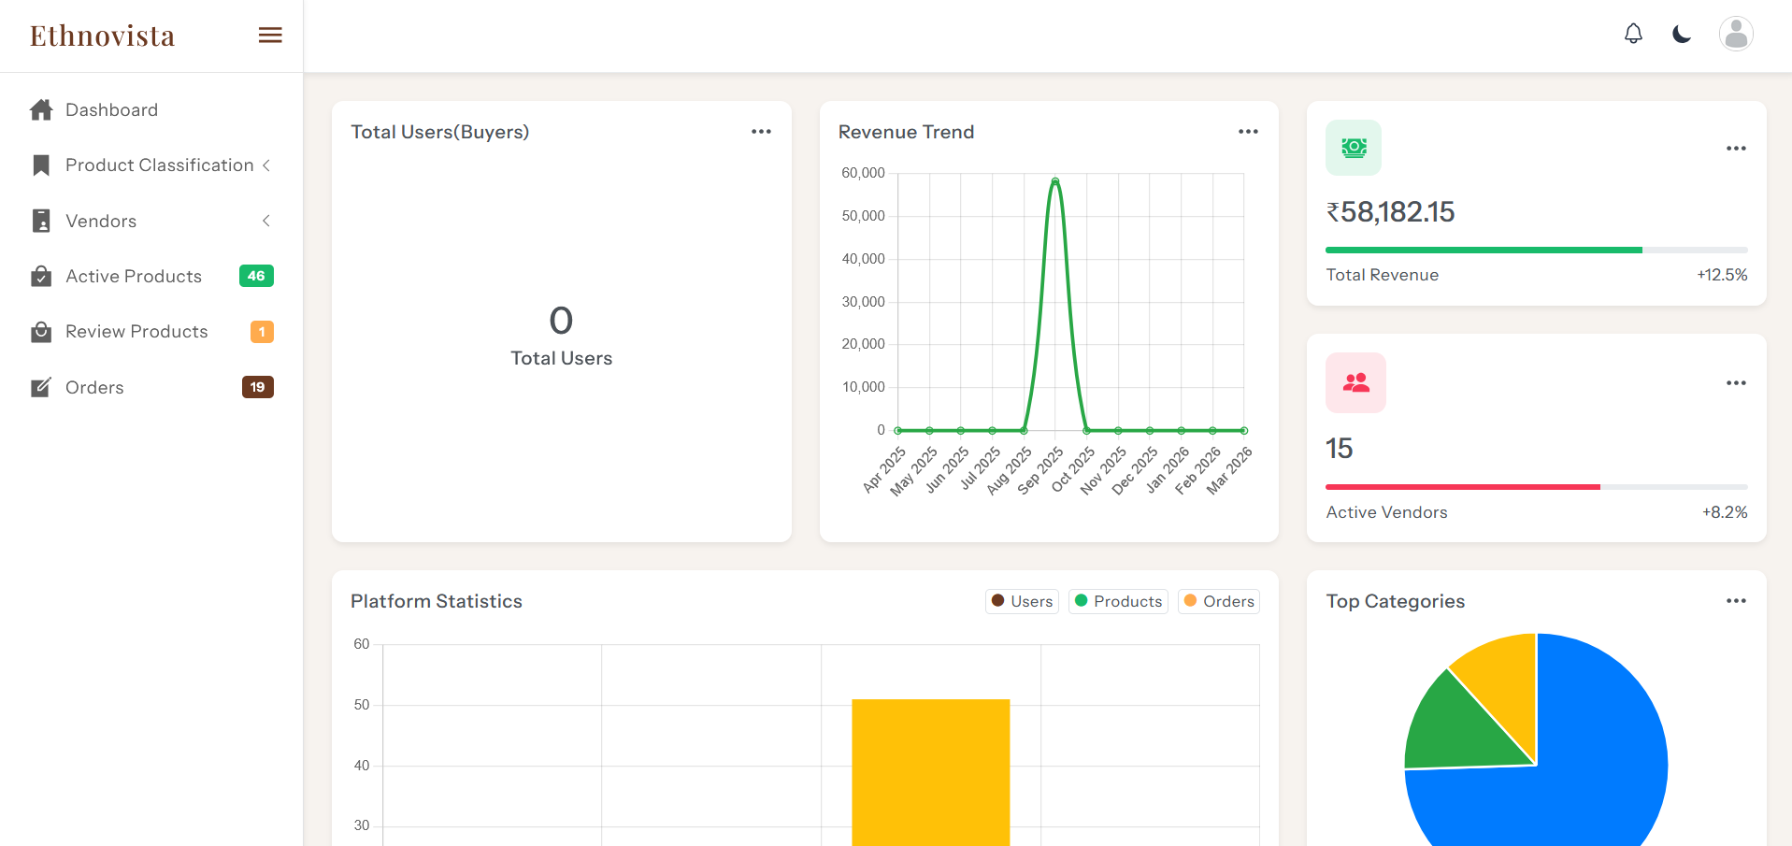Open Revenue Trend card options menu
The width and height of the screenshot is (1792, 846).
(1248, 132)
